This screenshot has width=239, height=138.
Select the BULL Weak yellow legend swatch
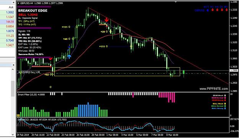click(225, 104)
